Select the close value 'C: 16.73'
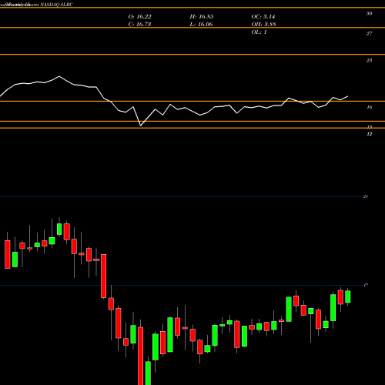385x385 pixels. click(x=140, y=25)
